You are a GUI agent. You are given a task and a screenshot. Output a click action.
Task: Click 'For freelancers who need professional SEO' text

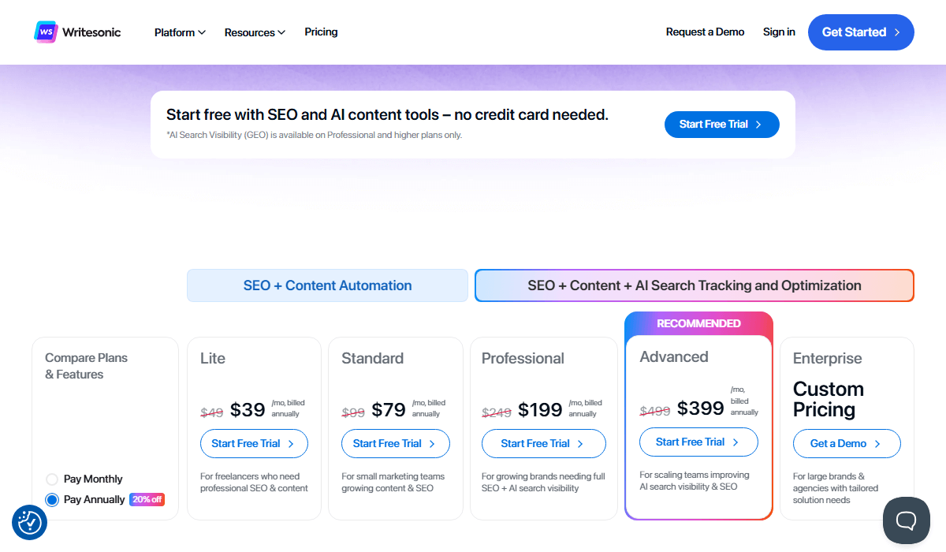[x=254, y=483]
